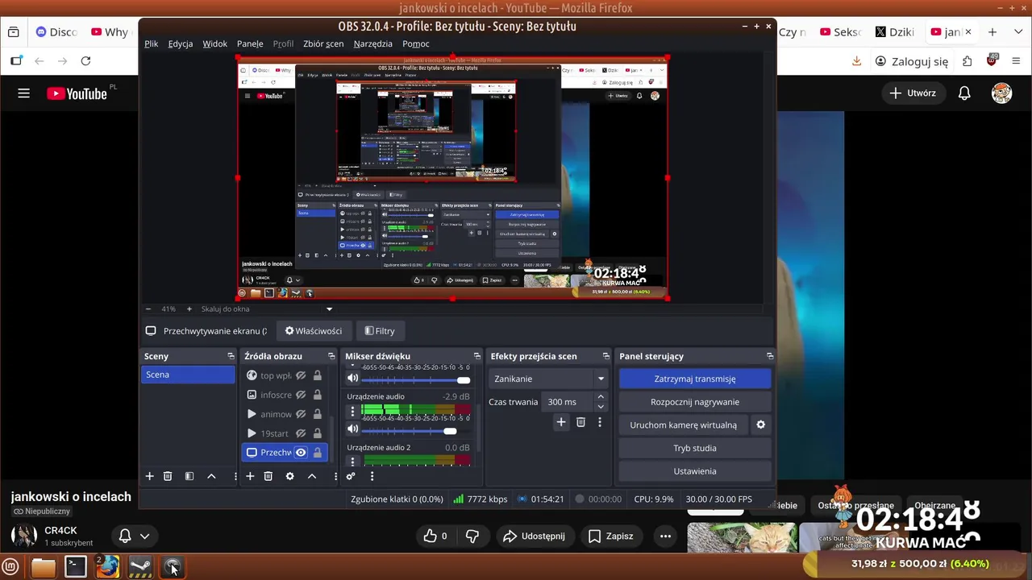Screen dimensions: 1032x580
Task: Toggle visibility of the Przechw source
Action: coord(301,453)
